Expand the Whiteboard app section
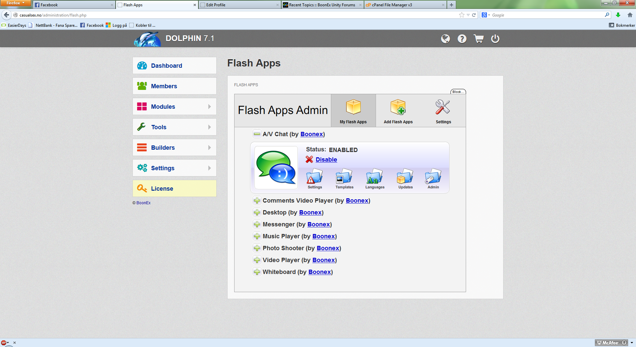The image size is (636, 347). pos(257,272)
